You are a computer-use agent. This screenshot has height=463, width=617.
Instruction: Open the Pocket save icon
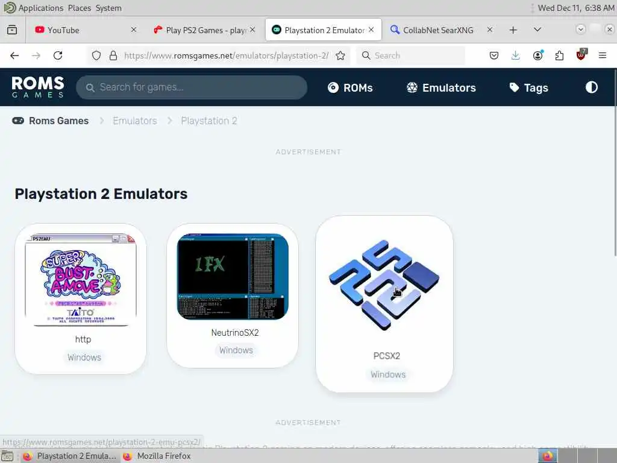click(x=494, y=55)
